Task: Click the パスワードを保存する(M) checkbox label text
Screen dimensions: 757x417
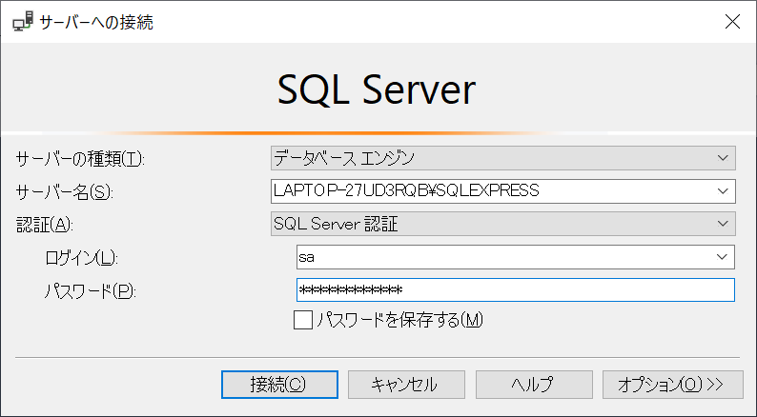Action: tap(399, 320)
